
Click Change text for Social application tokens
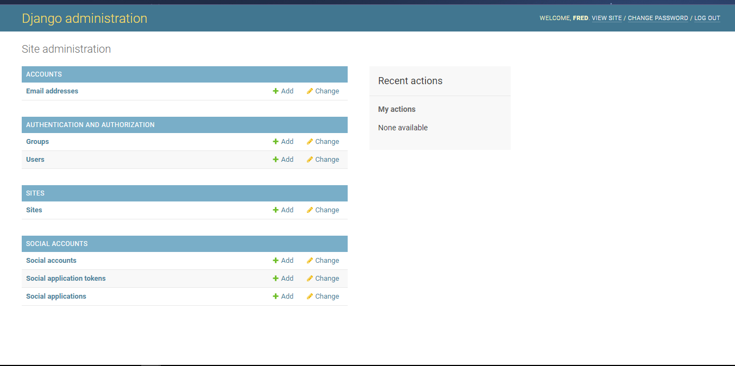pos(327,279)
